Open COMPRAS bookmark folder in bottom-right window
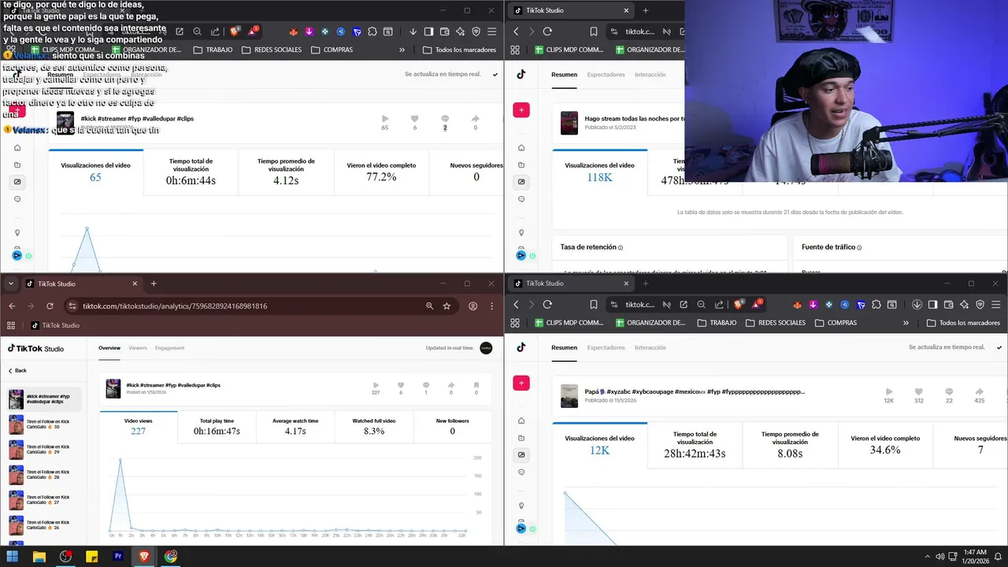1008x567 pixels. click(836, 323)
